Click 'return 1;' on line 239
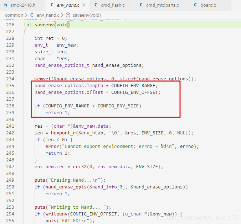The height and width of the screenshot is (224, 241). pos(58,113)
